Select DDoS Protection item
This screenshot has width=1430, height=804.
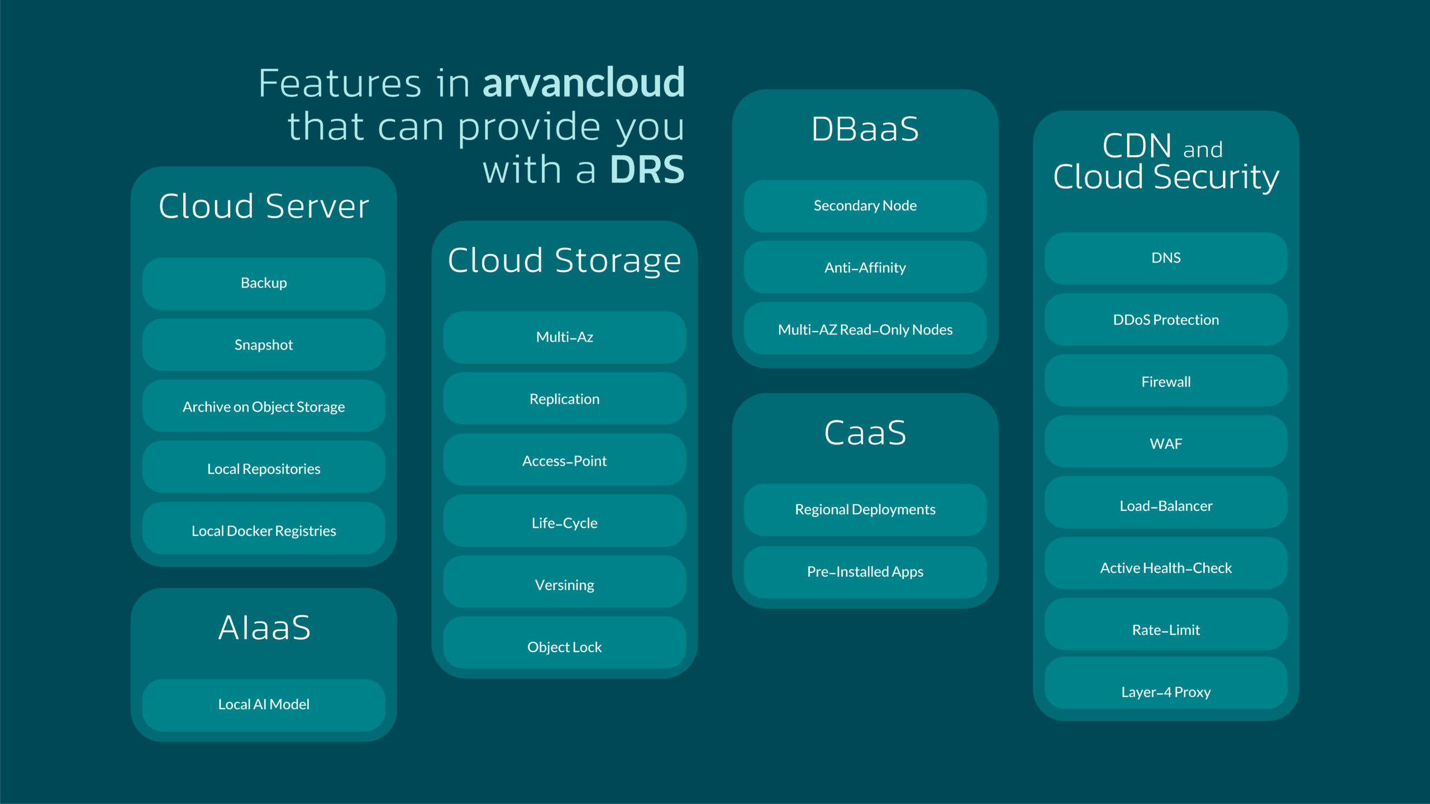pos(1166,320)
